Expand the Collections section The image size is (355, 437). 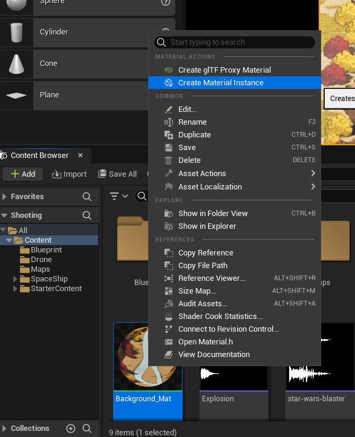[x=4, y=429]
